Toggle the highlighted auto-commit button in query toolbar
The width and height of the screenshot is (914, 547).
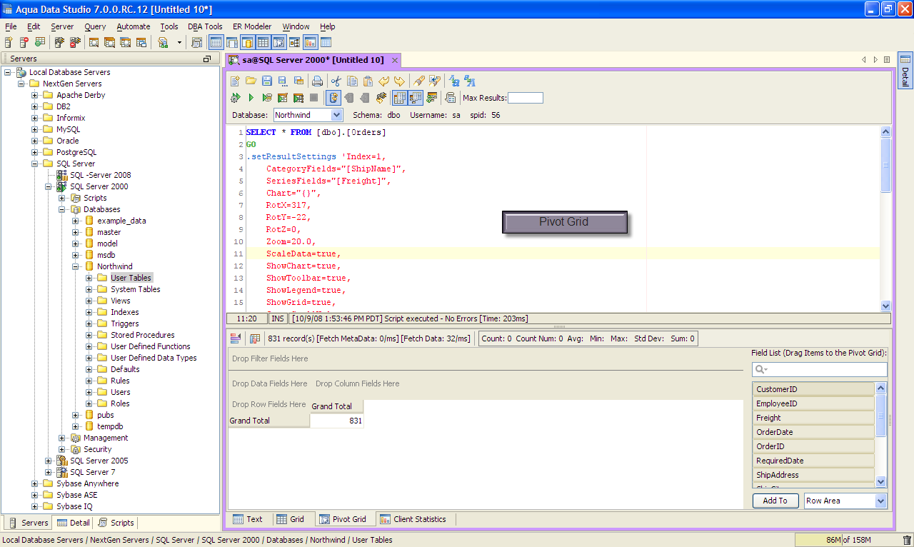point(333,98)
